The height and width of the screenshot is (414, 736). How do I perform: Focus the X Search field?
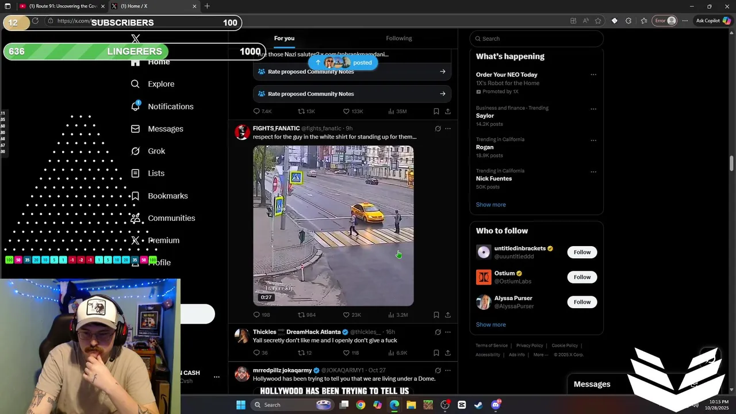(536, 39)
